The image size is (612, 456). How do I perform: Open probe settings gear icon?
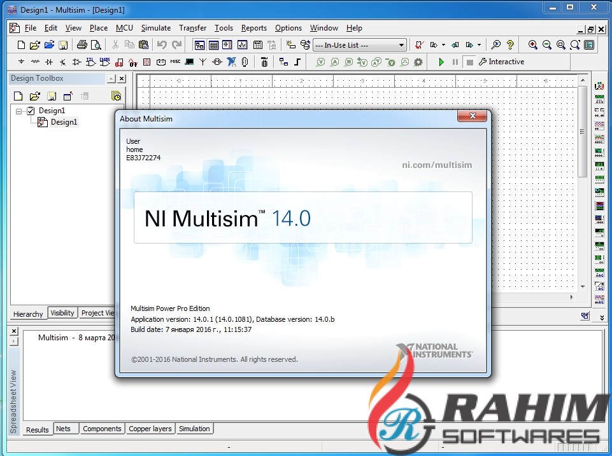coord(418,62)
